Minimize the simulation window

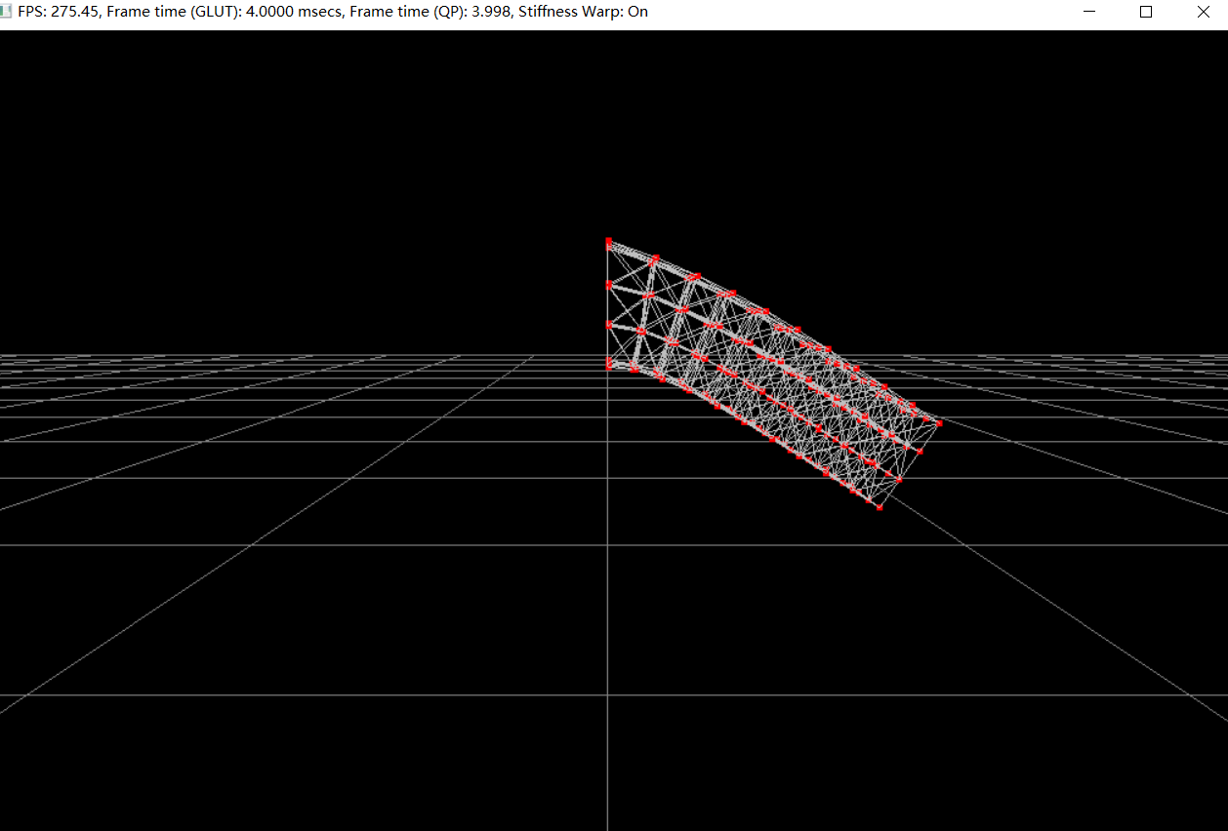tap(1089, 12)
